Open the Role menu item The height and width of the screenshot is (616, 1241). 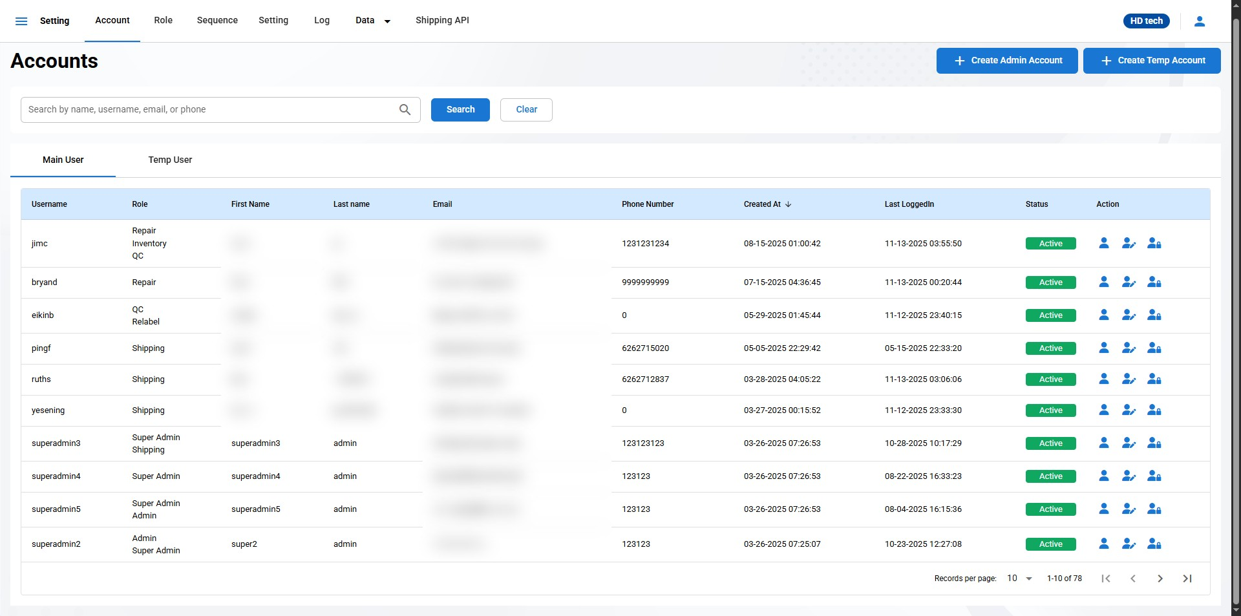[x=163, y=21]
